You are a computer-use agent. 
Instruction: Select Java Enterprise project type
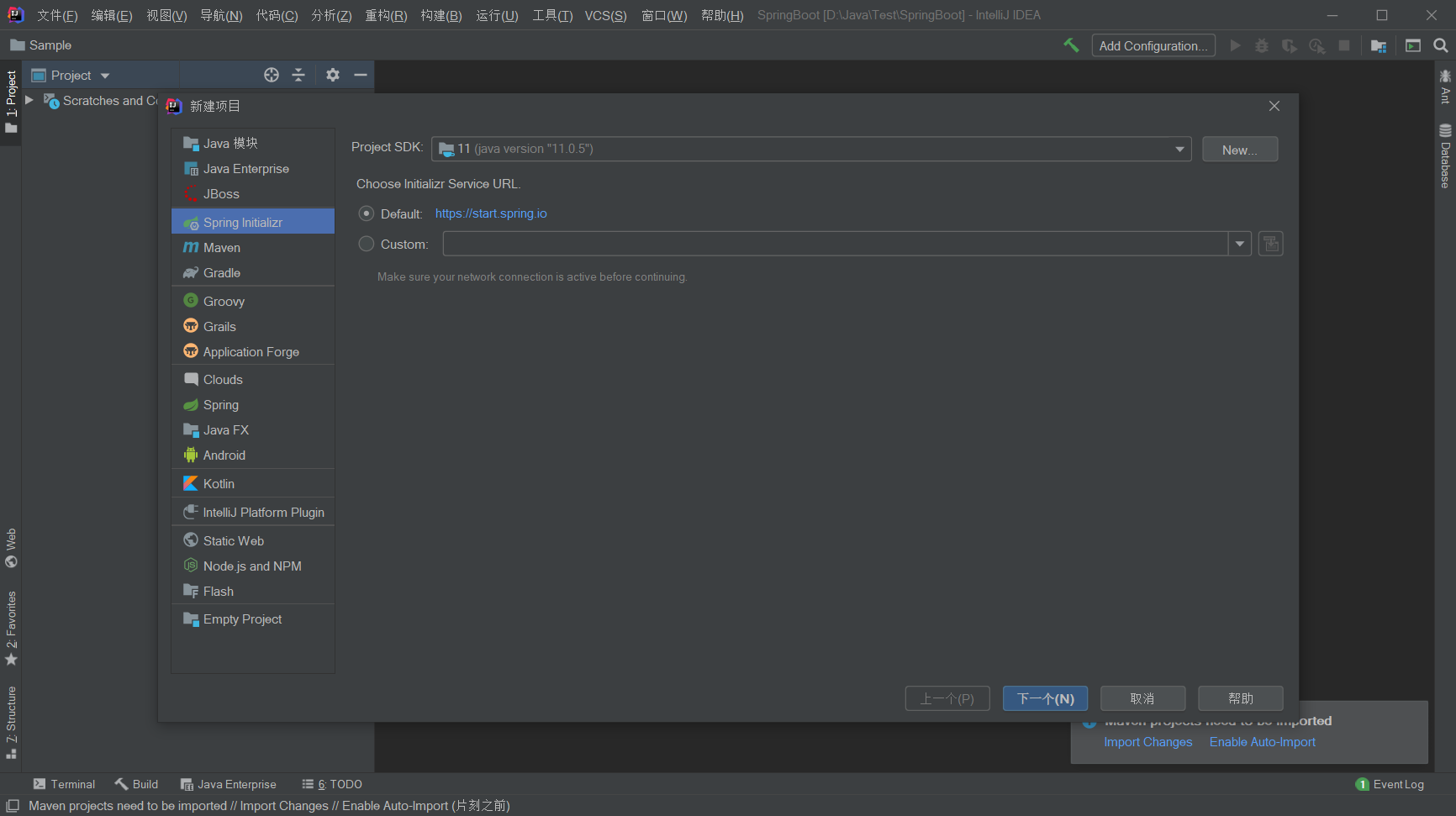(253, 169)
